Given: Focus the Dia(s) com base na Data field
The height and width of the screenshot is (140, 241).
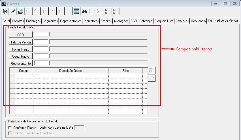Looking at the screenshot, I should (79, 128).
